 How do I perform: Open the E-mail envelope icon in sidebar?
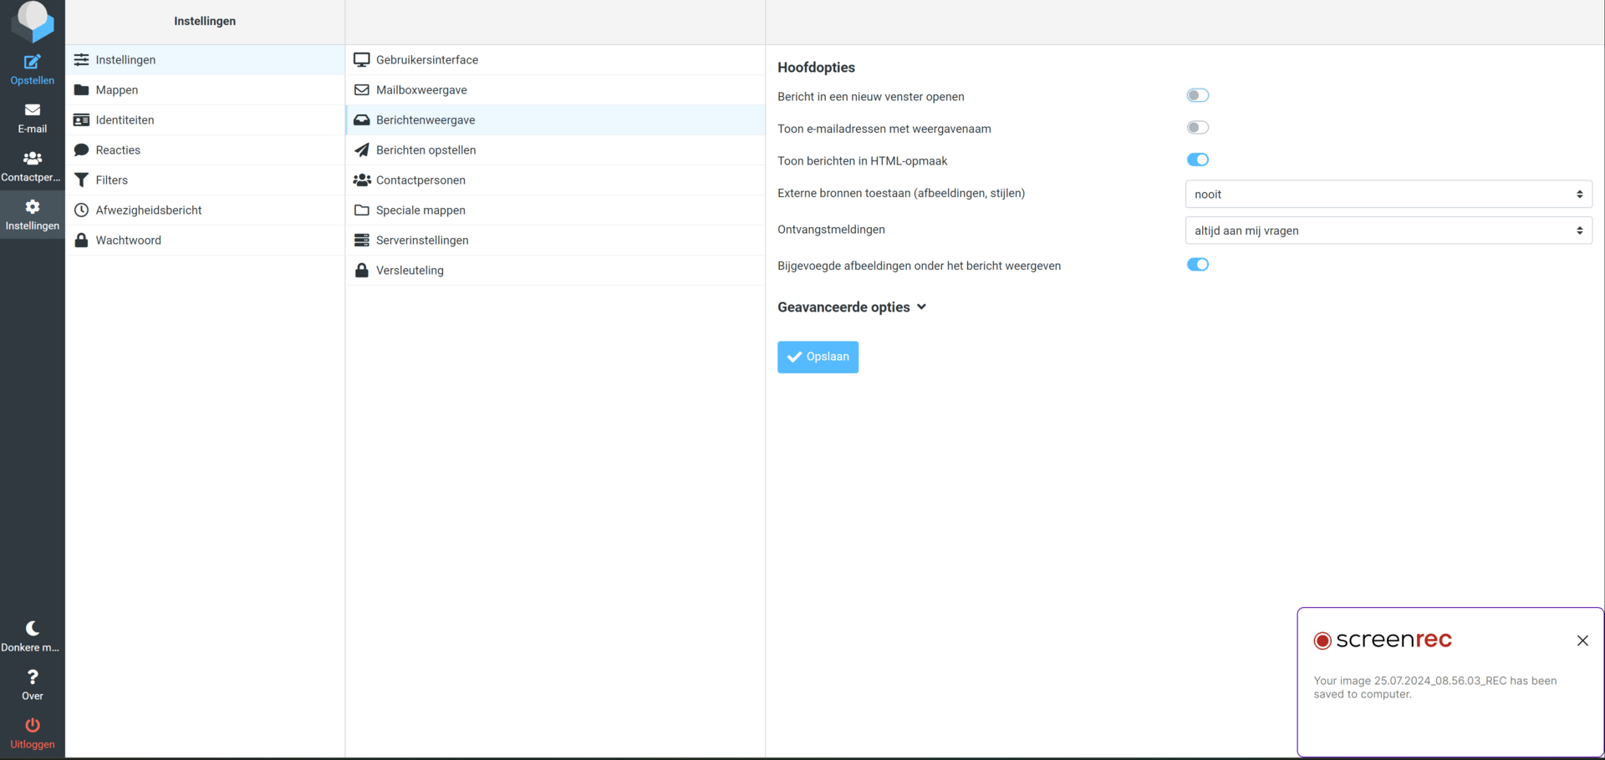pyautogui.click(x=32, y=109)
